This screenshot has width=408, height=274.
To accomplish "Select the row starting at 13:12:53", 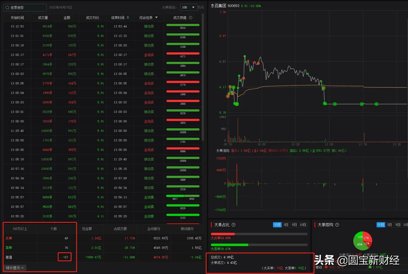I will (102, 26).
